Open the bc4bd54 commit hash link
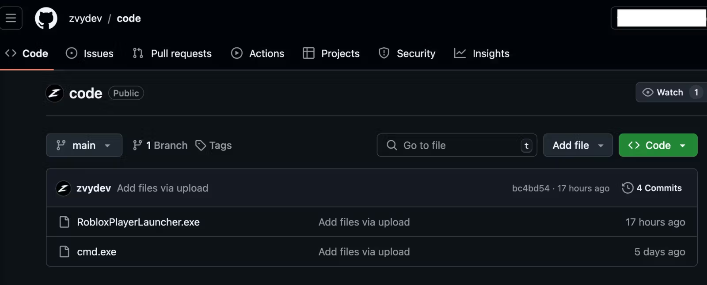 (531, 188)
